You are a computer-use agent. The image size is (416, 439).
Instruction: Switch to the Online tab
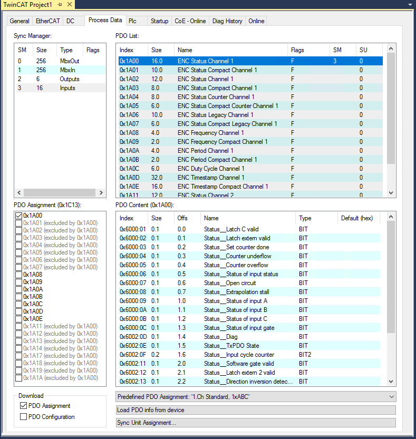(x=256, y=21)
